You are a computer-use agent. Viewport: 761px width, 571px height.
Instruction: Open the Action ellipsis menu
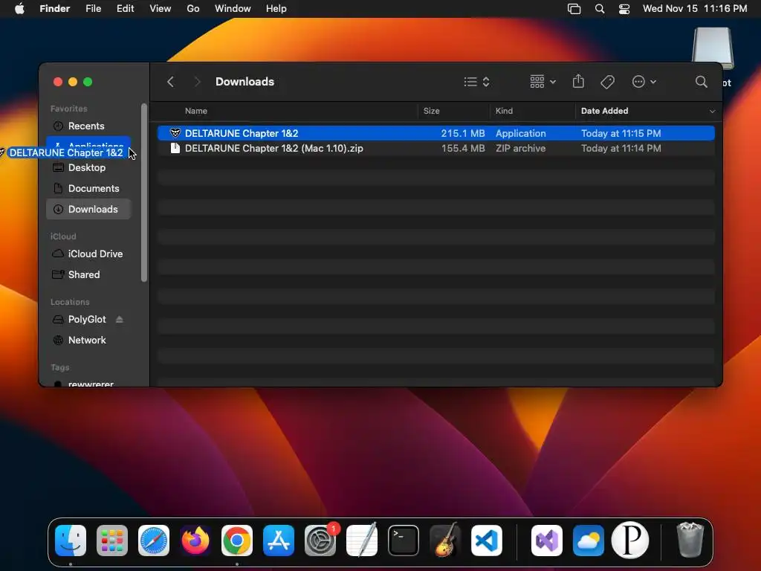pyautogui.click(x=644, y=82)
